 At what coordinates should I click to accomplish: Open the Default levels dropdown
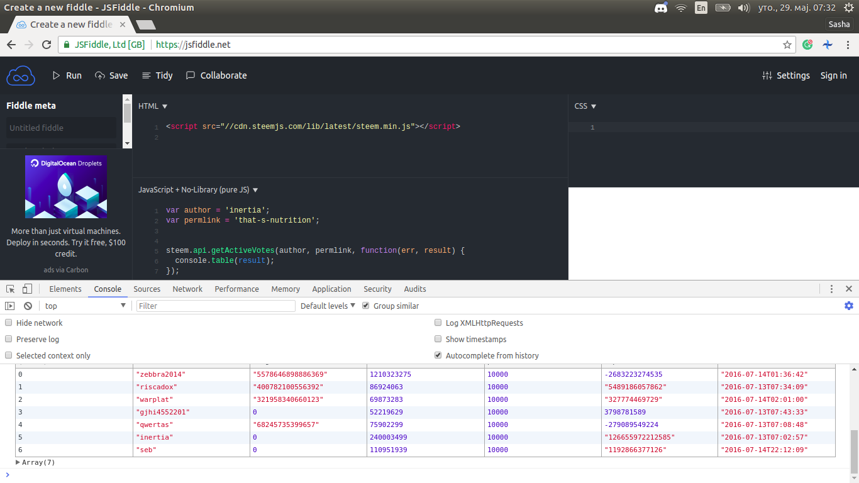pyautogui.click(x=328, y=306)
